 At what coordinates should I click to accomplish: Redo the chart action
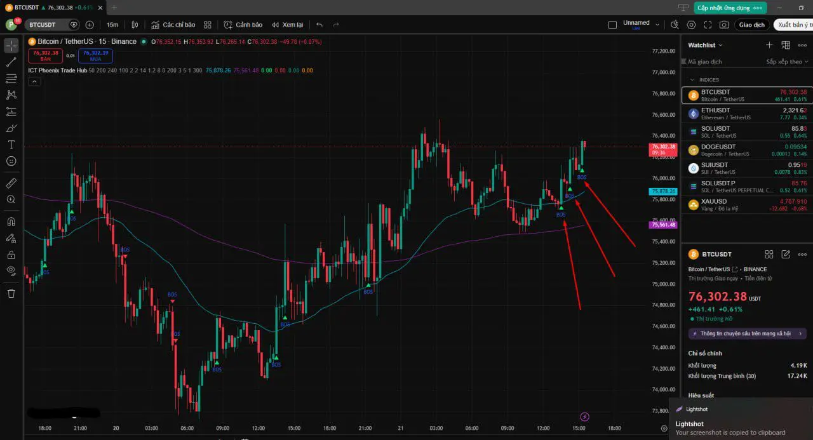click(x=336, y=25)
